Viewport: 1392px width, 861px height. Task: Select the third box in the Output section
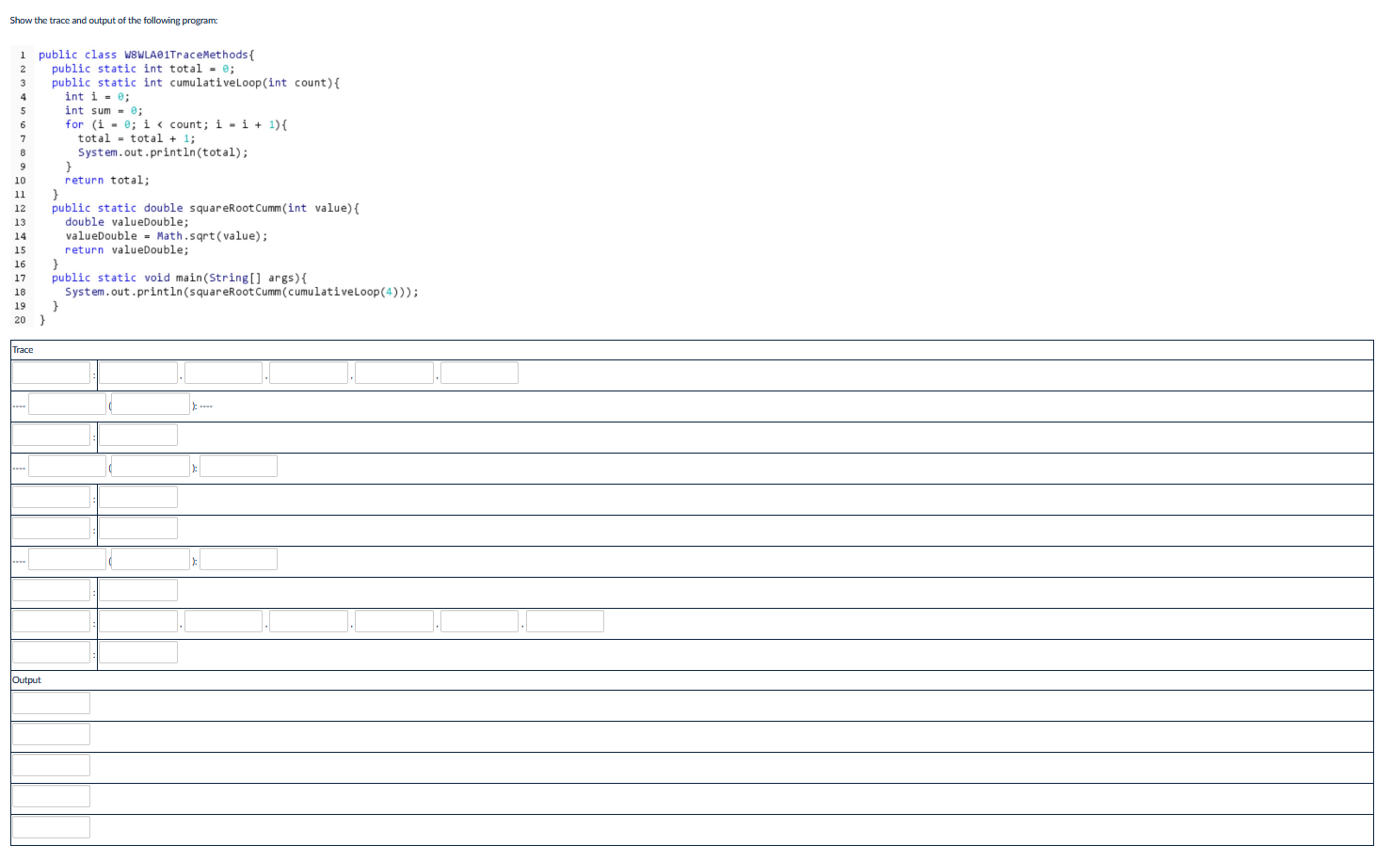pos(51,764)
